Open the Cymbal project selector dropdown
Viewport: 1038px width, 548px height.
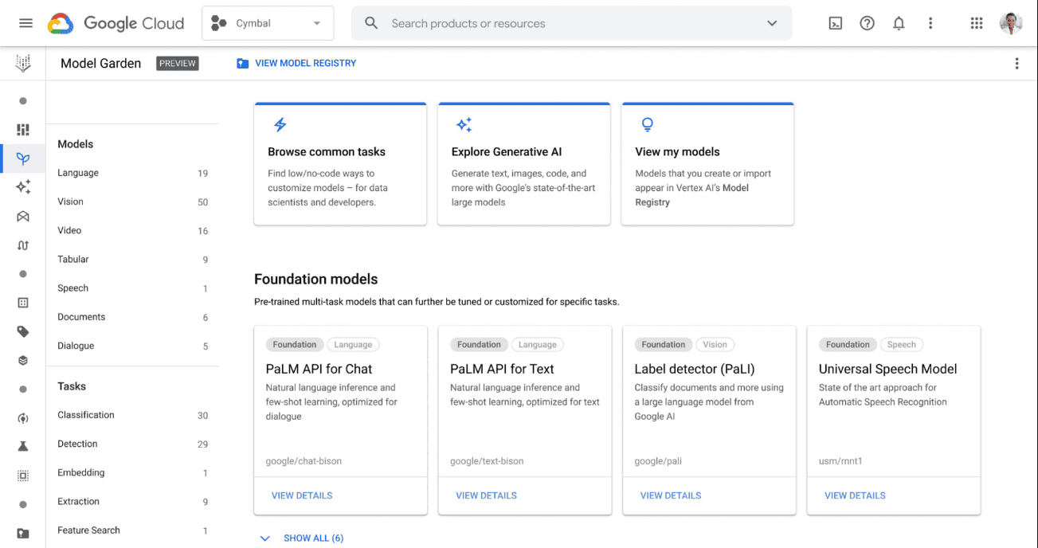[x=268, y=23]
